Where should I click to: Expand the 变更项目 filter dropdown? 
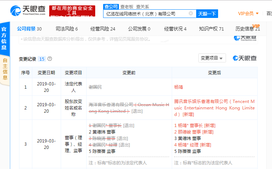click(212, 58)
